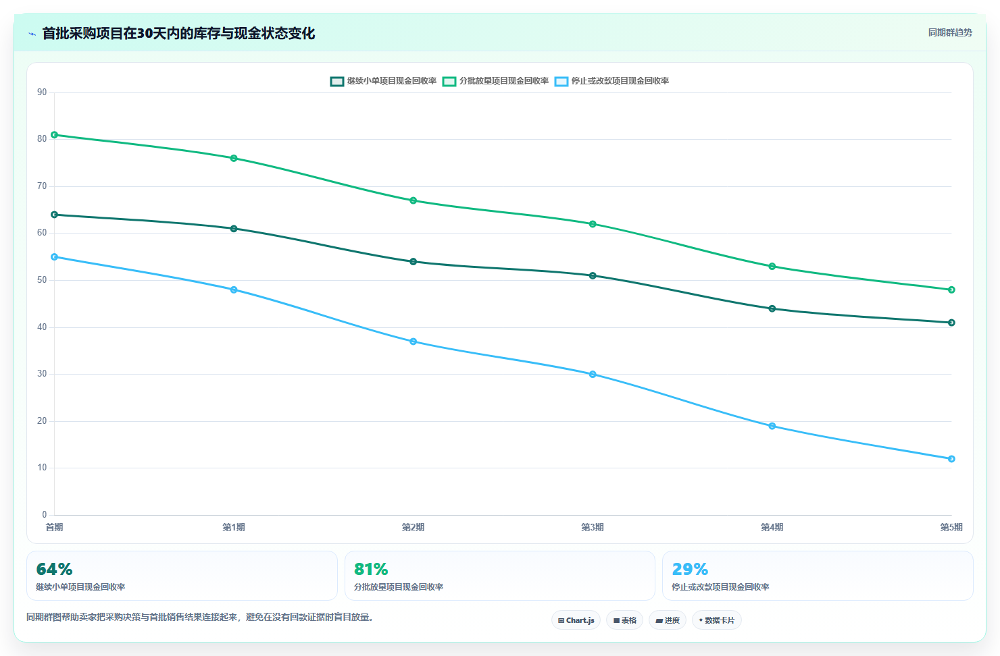Click the 40 y-axis tick label

click(42, 327)
